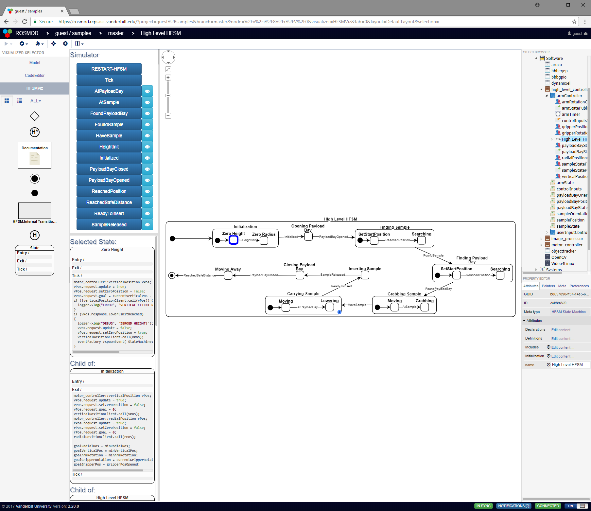Click the crosshair locate toolbar icon
Viewport: 591px width, 511px height.
[54, 44]
